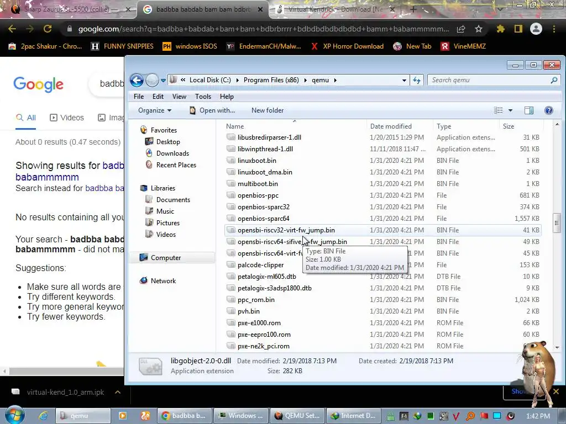The height and width of the screenshot is (424, 566).
Task: Click the Explorer refresh address button
Action: click(x=417, y=81)
